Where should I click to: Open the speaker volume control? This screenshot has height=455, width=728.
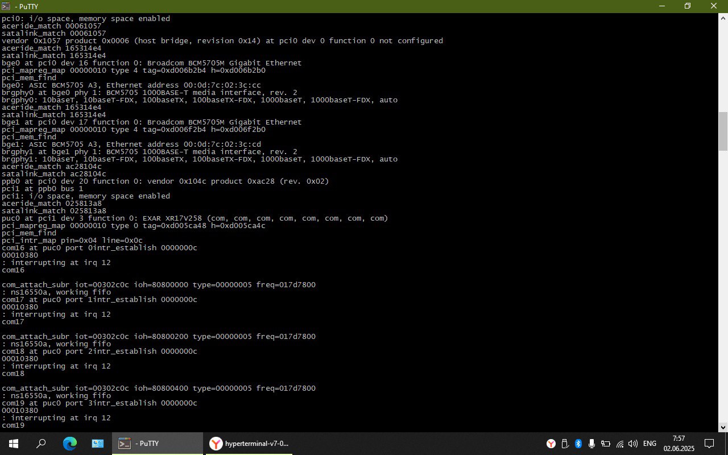pos(633,444)
